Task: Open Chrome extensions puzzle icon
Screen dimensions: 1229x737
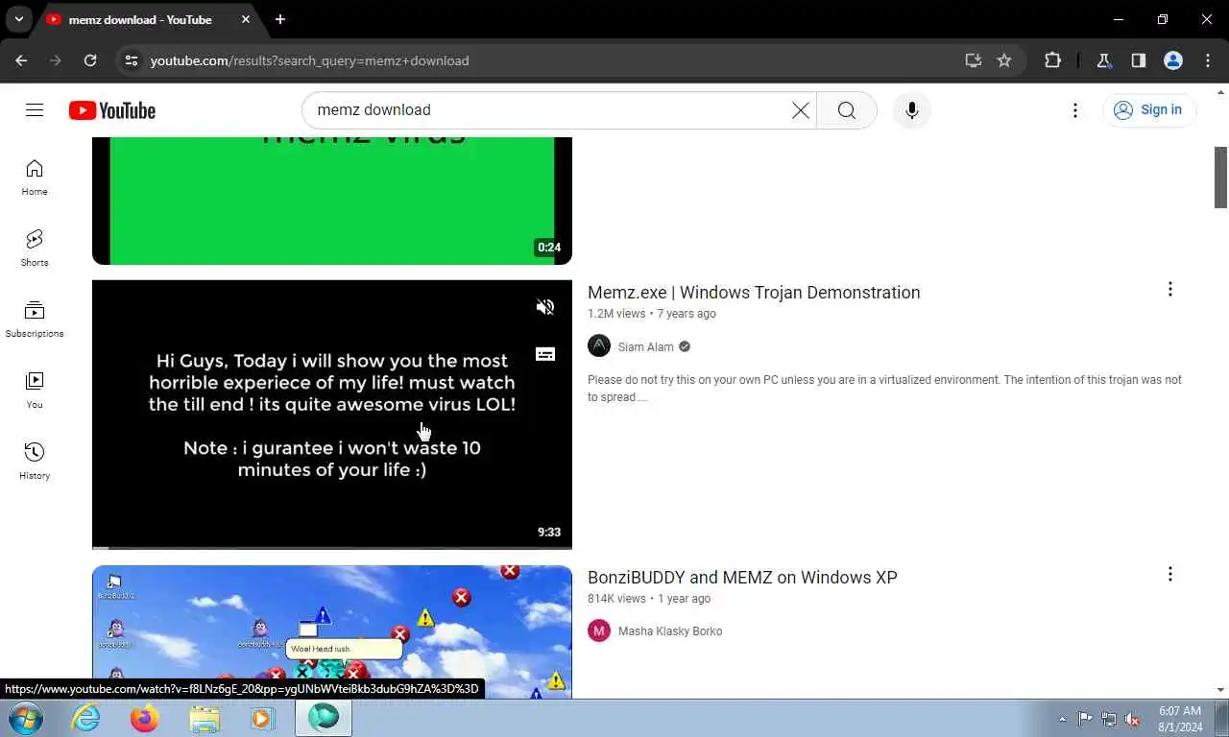Action: coord(1052,60)
